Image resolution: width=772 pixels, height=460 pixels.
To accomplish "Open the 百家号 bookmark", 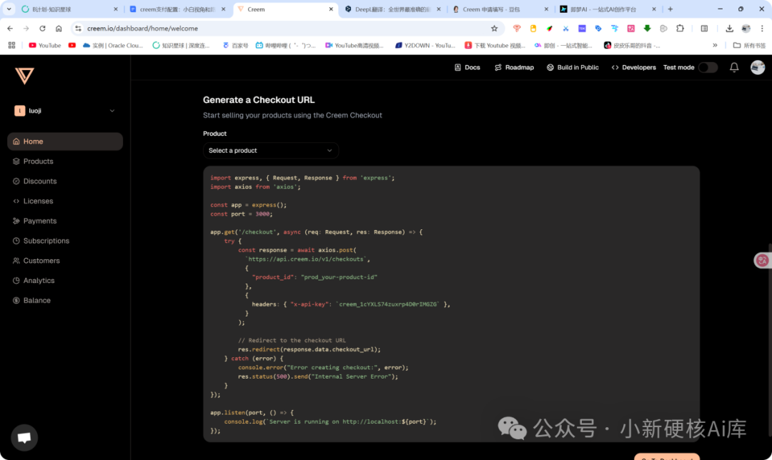I will (235, 45).
